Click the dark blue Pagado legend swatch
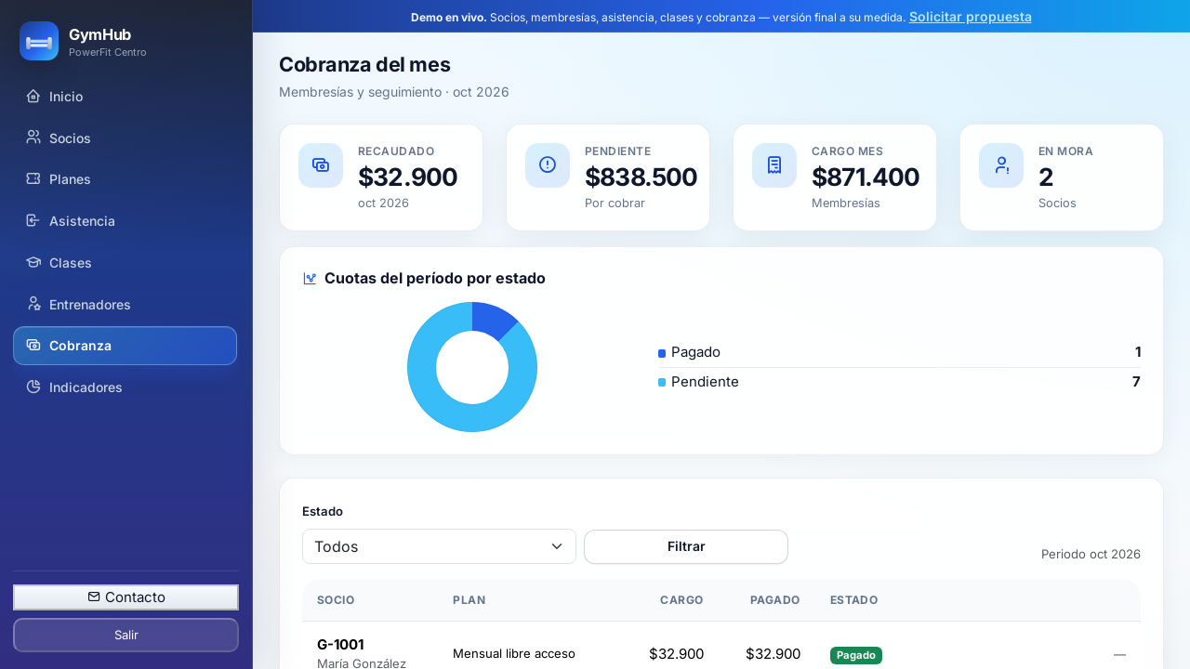 point(662,353)
